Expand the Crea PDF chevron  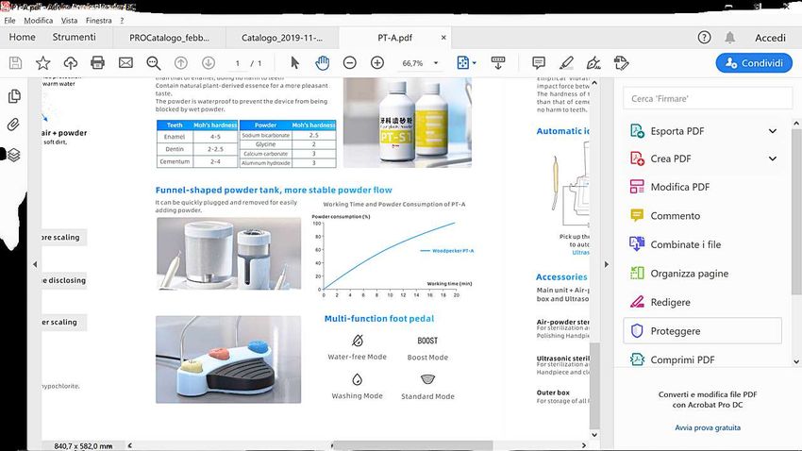773,159
